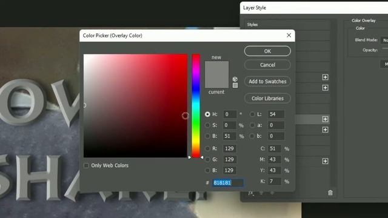Viewport: 388px width, 218px height.
Task: Click the second plus icon in Styles list
Action: (325, 88)
